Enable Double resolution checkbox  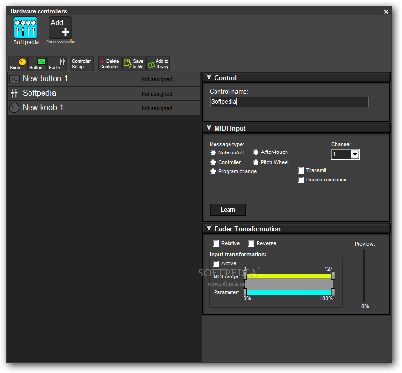tap(301, 180)
